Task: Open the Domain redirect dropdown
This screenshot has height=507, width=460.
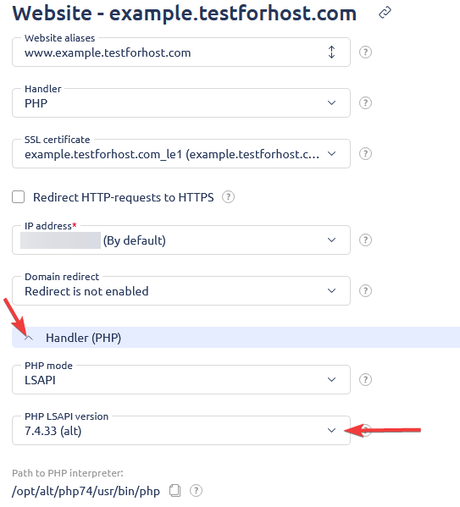Action: 181,290
